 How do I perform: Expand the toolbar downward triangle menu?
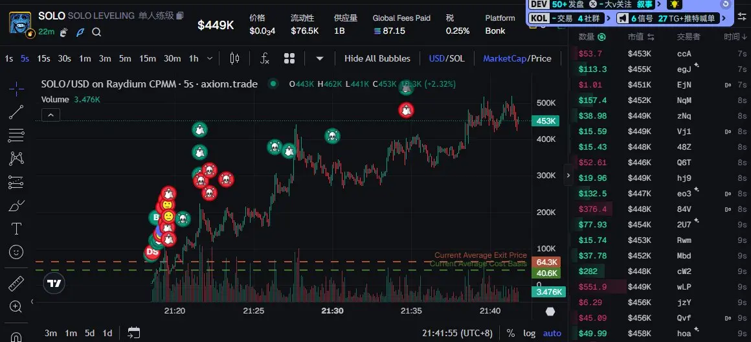(319, 59)
